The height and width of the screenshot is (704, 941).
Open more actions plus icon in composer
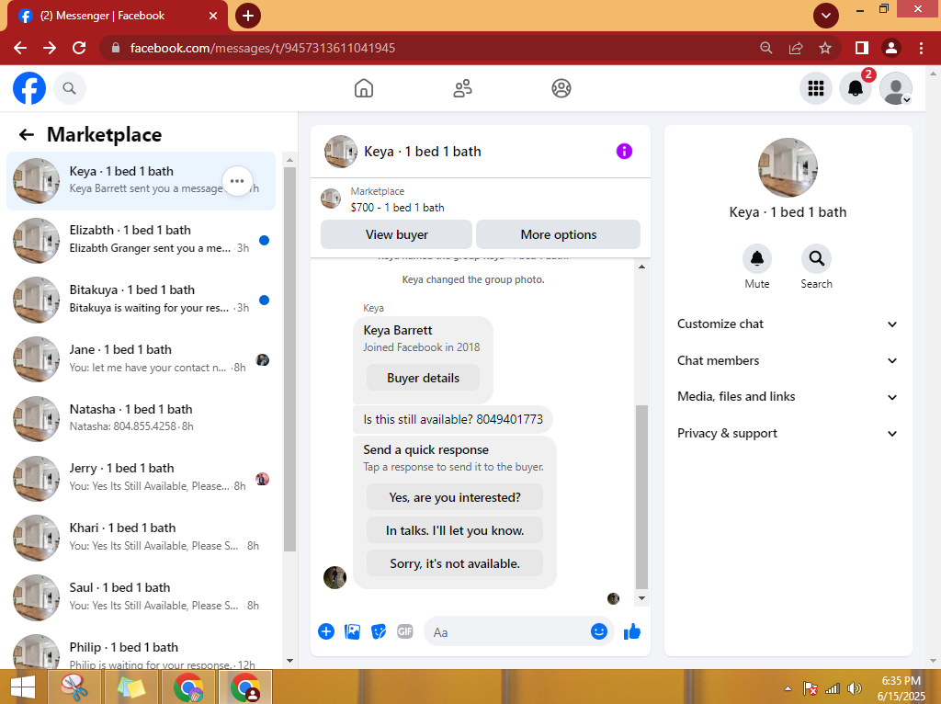326,631
